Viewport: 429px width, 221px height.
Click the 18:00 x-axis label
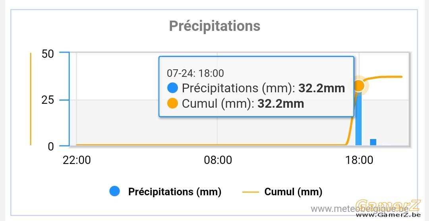[359, 160]
